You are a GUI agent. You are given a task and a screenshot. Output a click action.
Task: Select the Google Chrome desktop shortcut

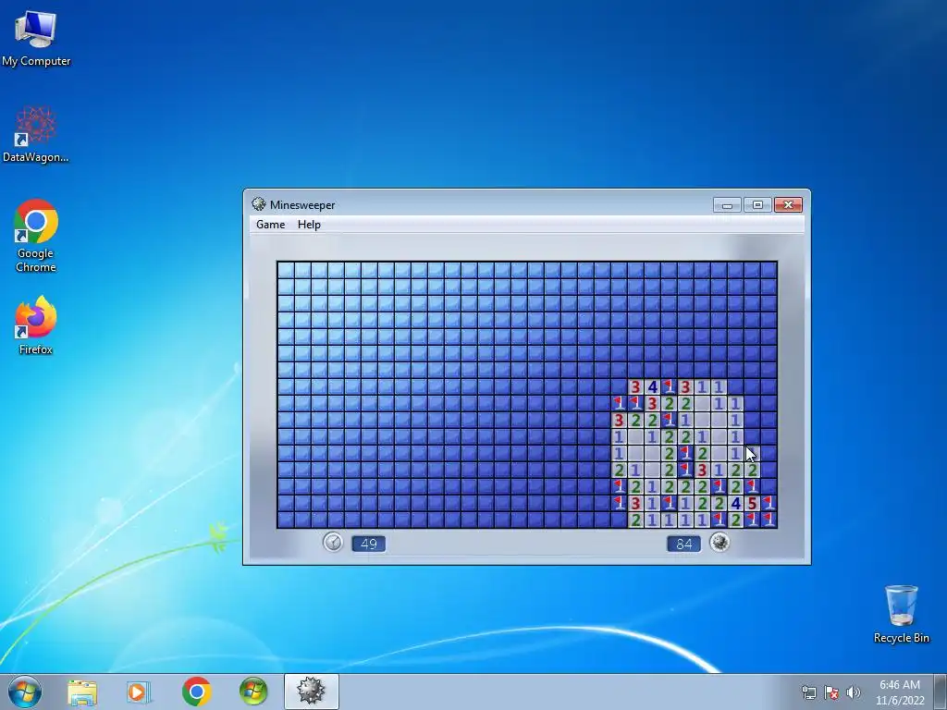coord(36,236)
